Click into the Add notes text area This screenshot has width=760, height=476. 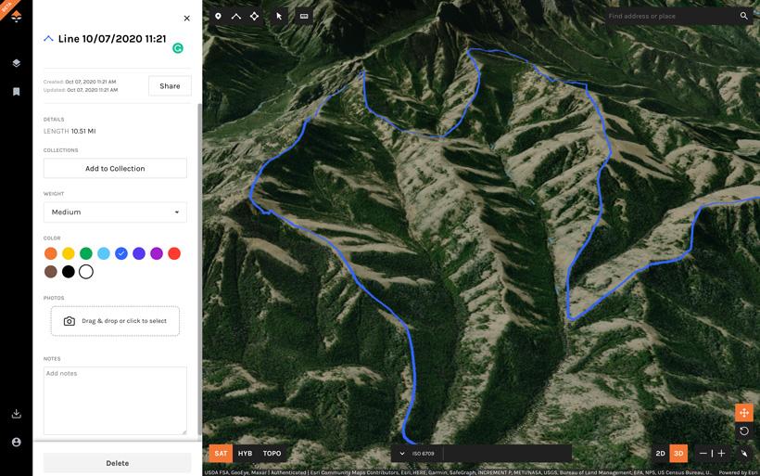coord(115,401)
